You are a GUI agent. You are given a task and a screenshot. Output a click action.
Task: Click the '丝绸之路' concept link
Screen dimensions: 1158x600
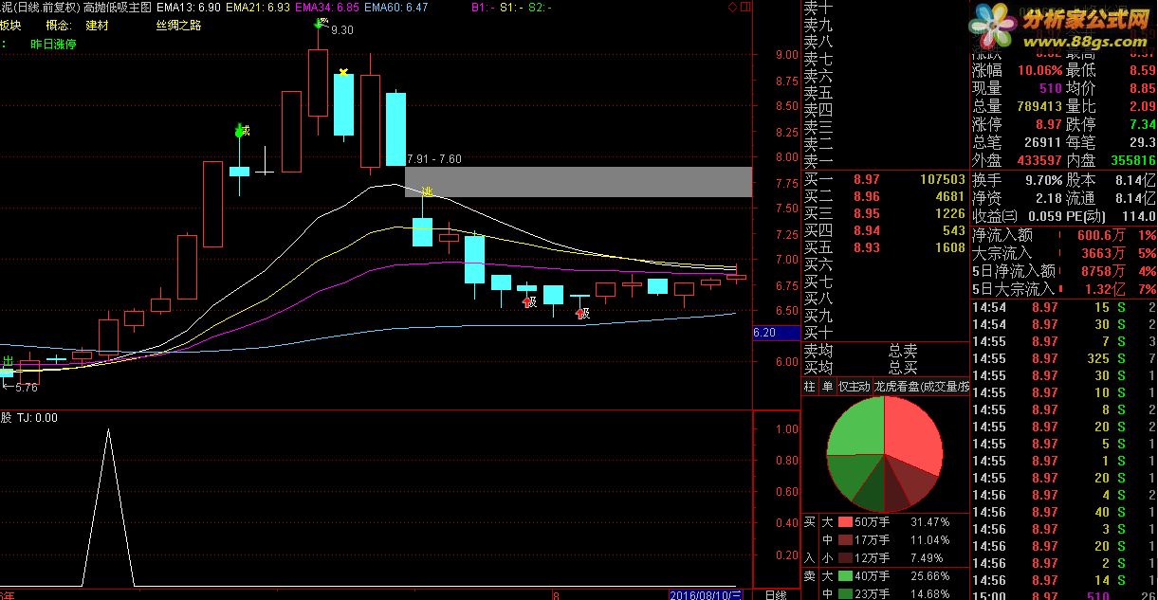[x=179, y=26]
